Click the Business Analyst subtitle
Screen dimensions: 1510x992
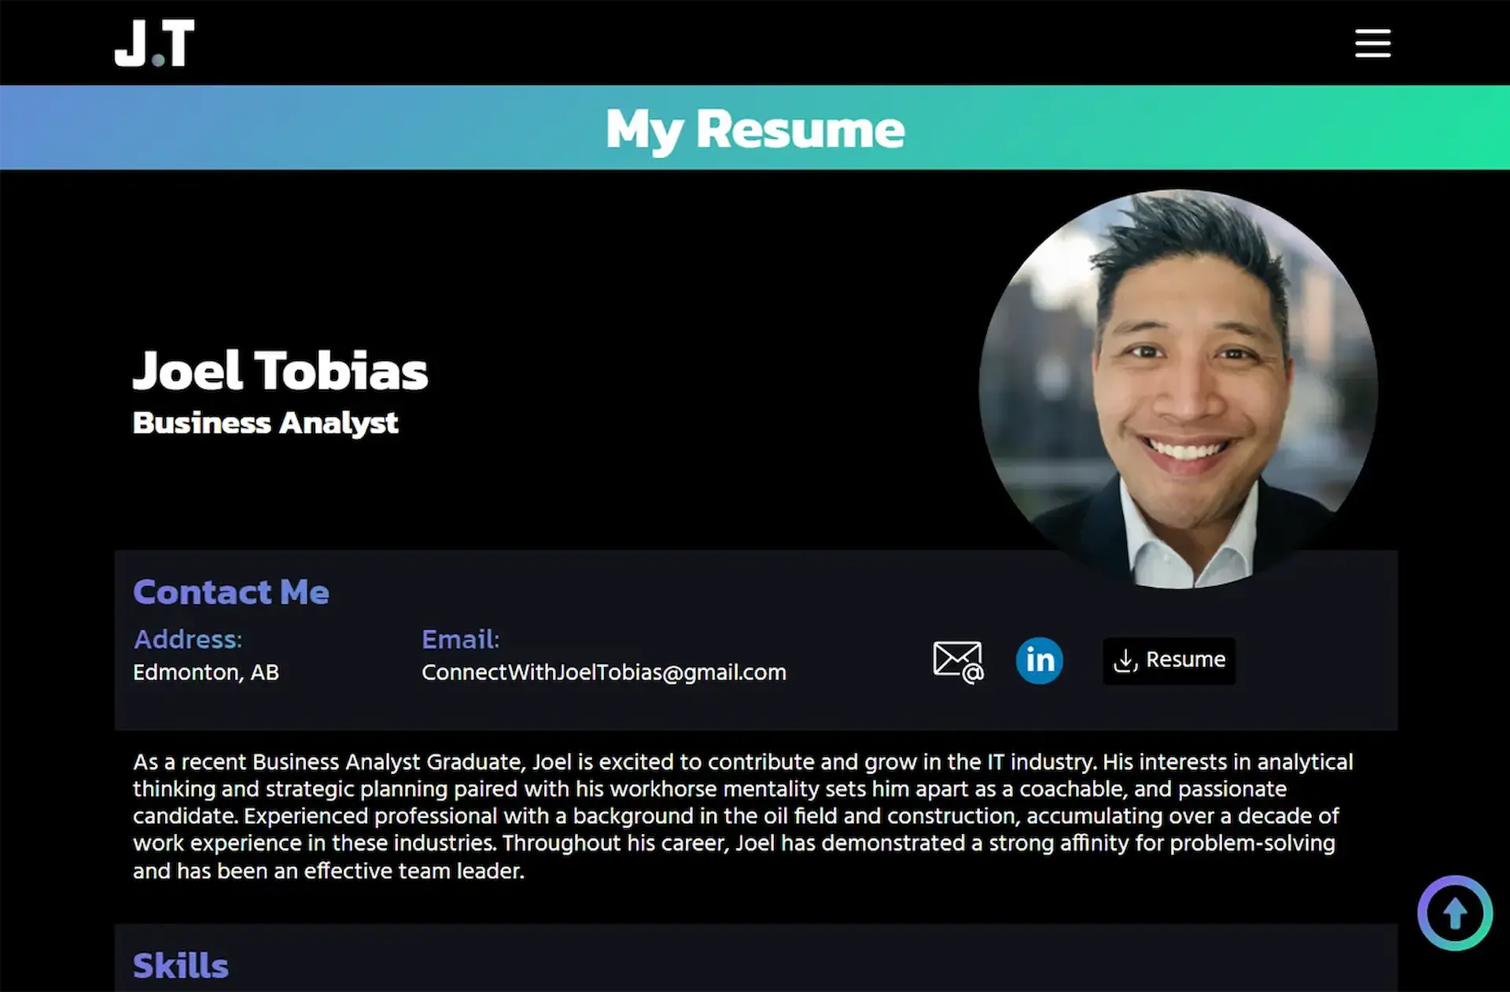pyautogui.click(x=266, y=423)
